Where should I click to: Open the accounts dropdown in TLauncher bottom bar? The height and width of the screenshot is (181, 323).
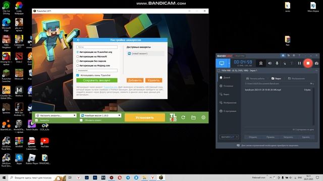coord(56,116)
